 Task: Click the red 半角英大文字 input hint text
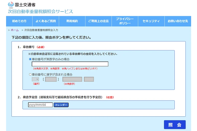(x=65, y=69)
